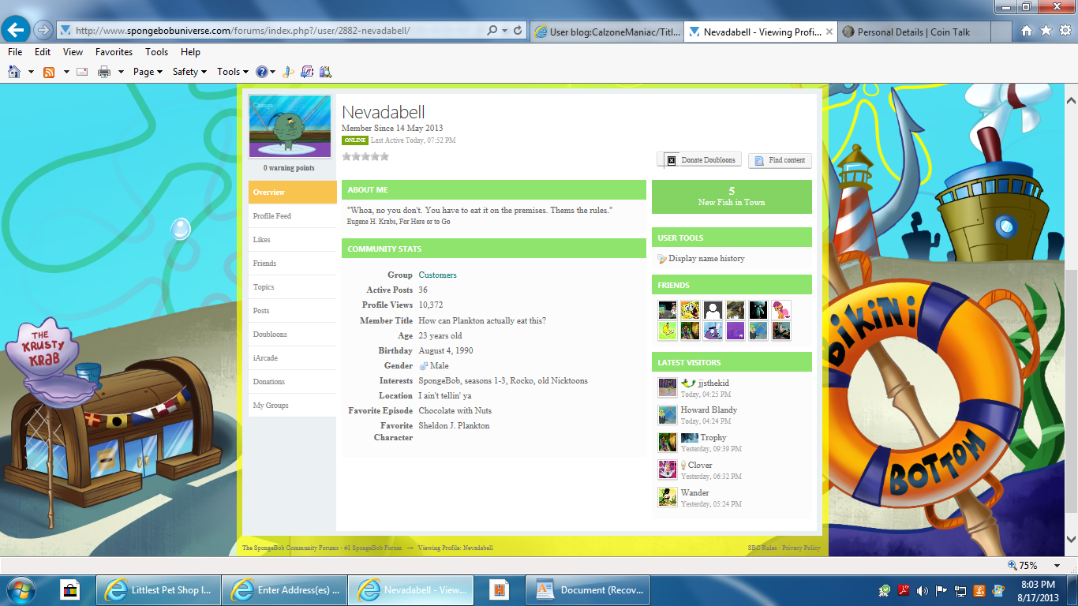Select the My Groups sidebar tab
Viewport: 1078px width, 606px height.
[292, 406]
